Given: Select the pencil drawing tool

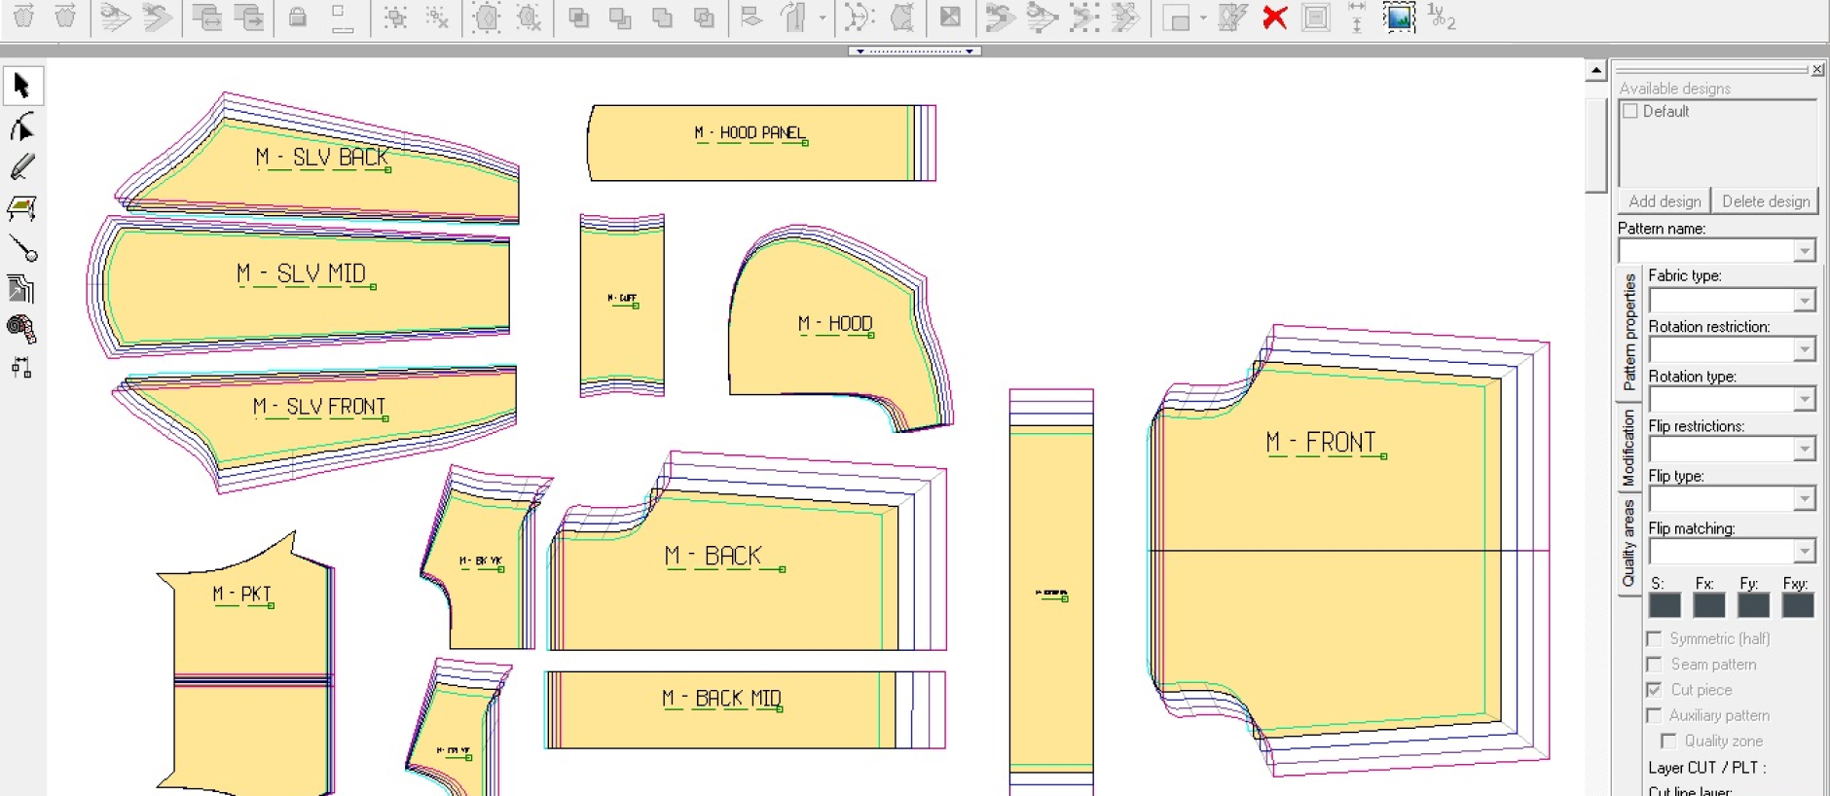Looking at the screenshot, I should (x=21, y=167).
